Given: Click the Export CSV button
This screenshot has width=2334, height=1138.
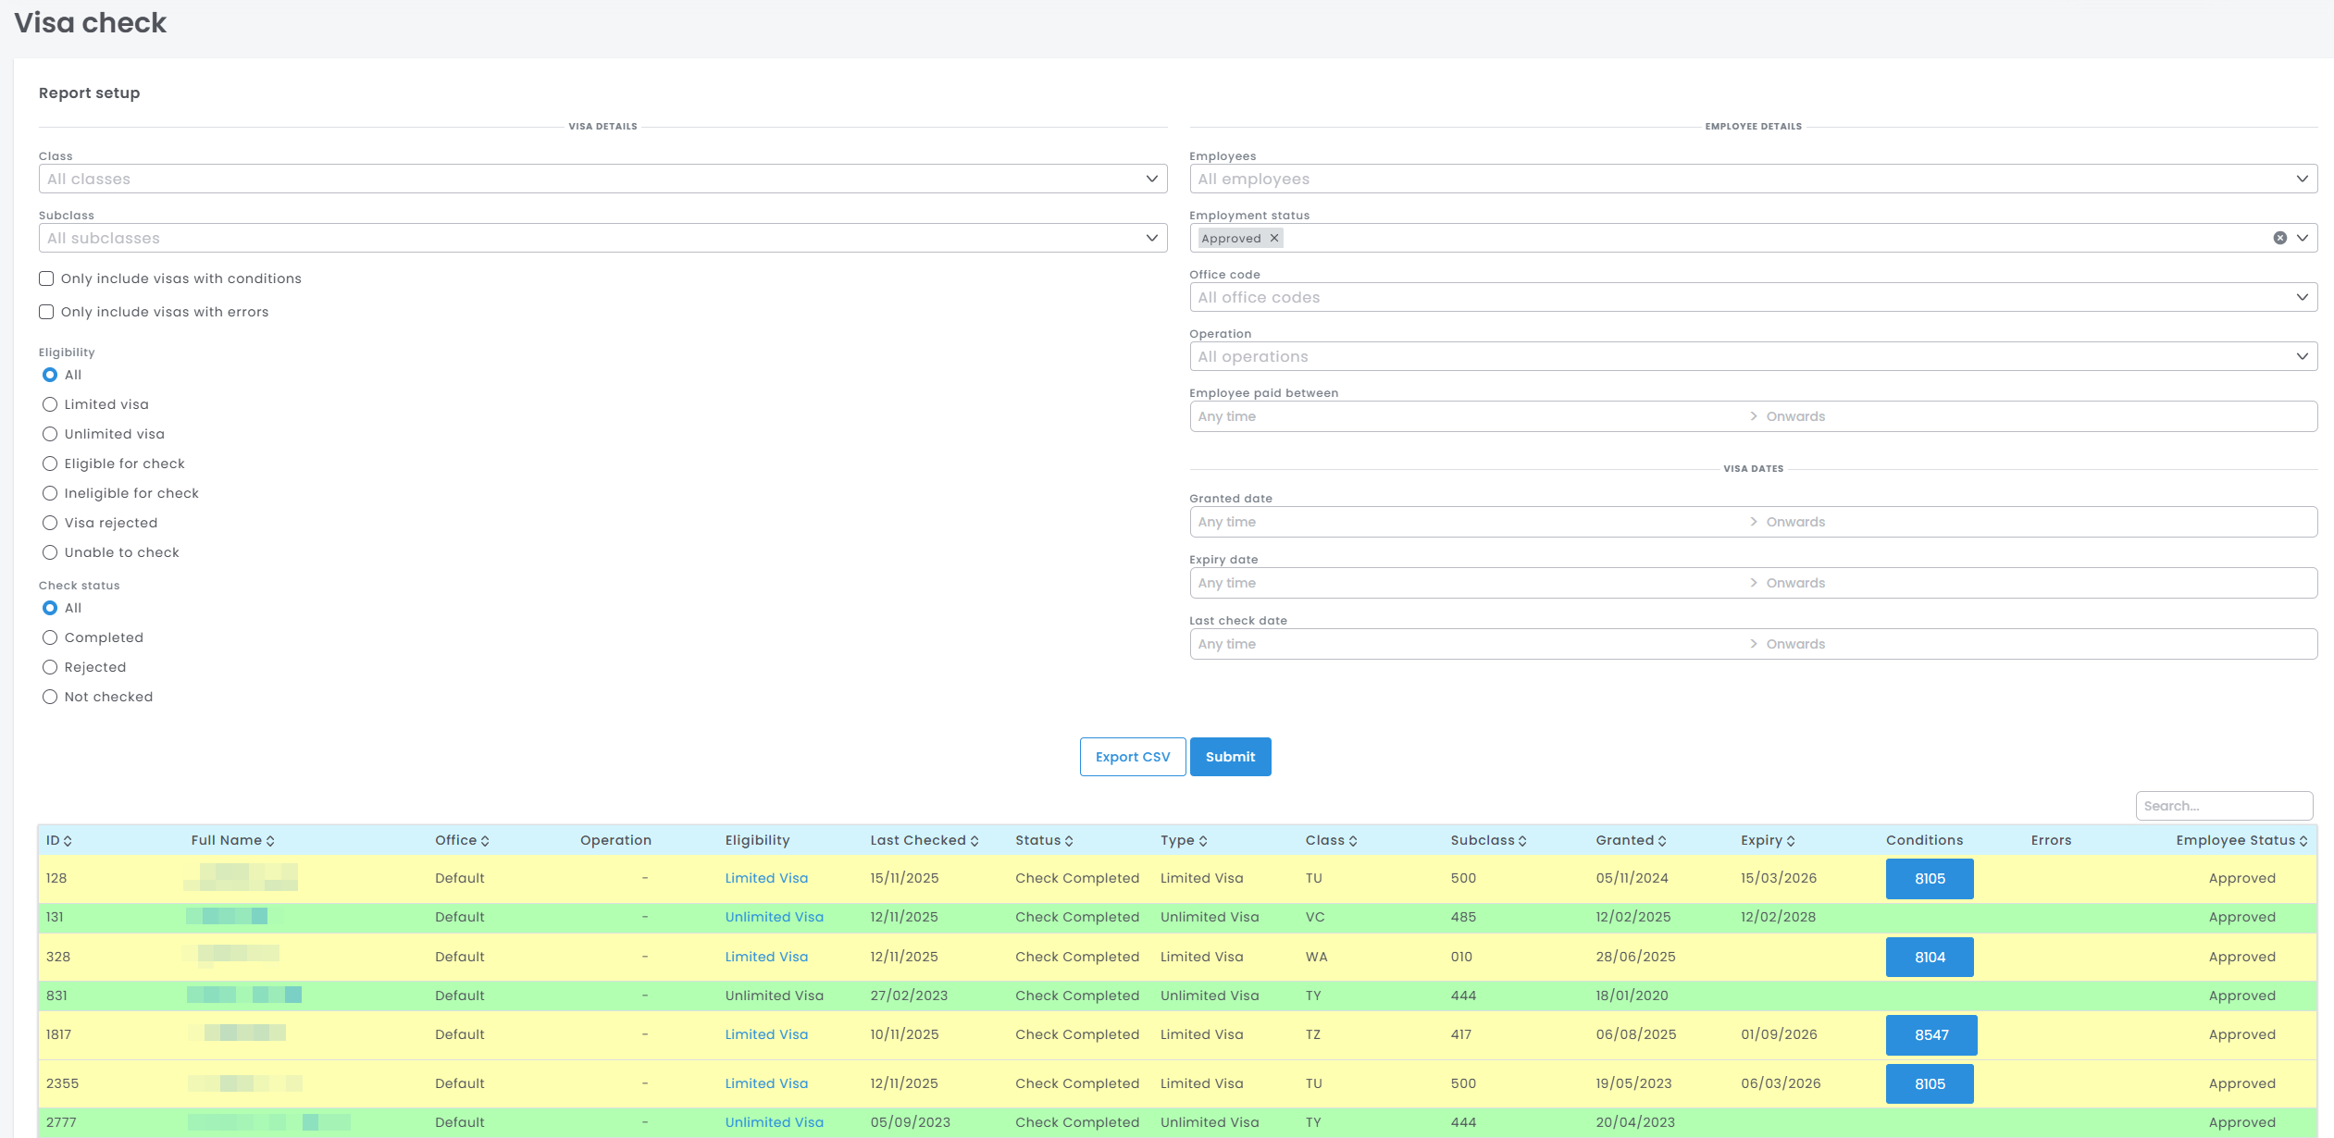Looking at the screenshot, I should pyautogui.click(x=1132, y=757).
